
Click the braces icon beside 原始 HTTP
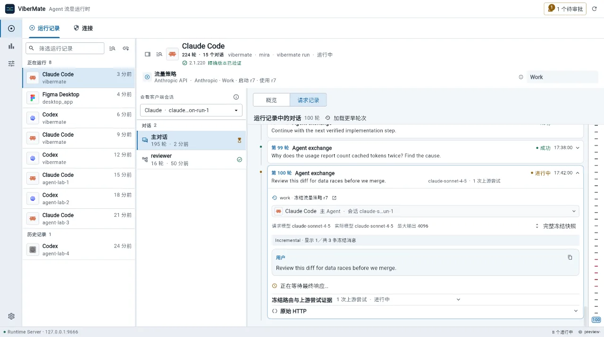tap(275, 311)
